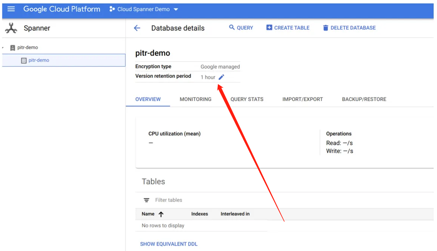Click the project hexagon icon beside Cloud Spanner Demo
Screen dimensions: 437x251
click(112, 9)
